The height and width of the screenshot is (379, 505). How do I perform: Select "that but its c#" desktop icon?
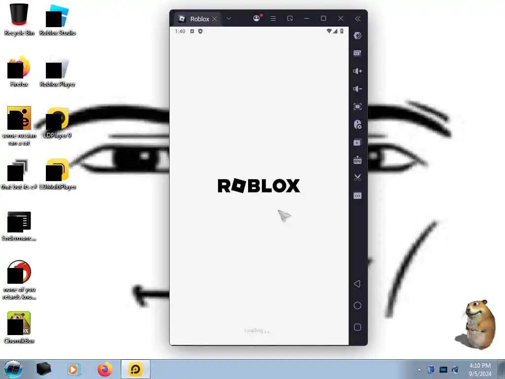coord(19,174)
